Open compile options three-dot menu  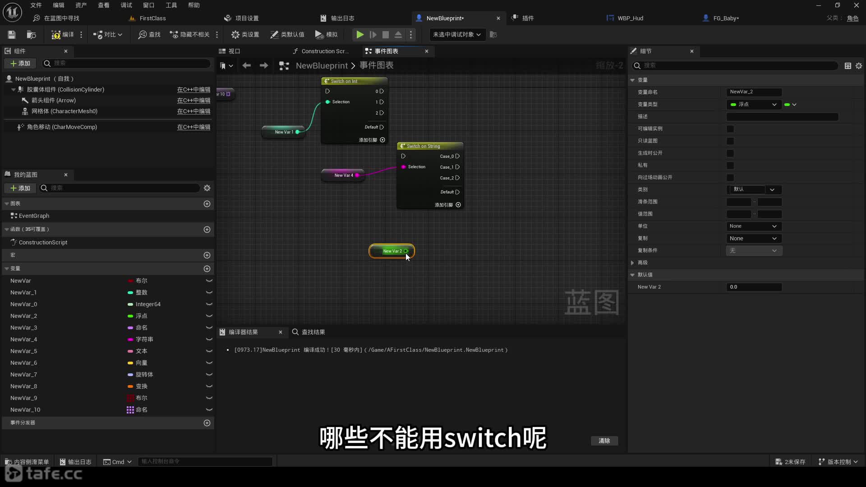tap(81, 35)
